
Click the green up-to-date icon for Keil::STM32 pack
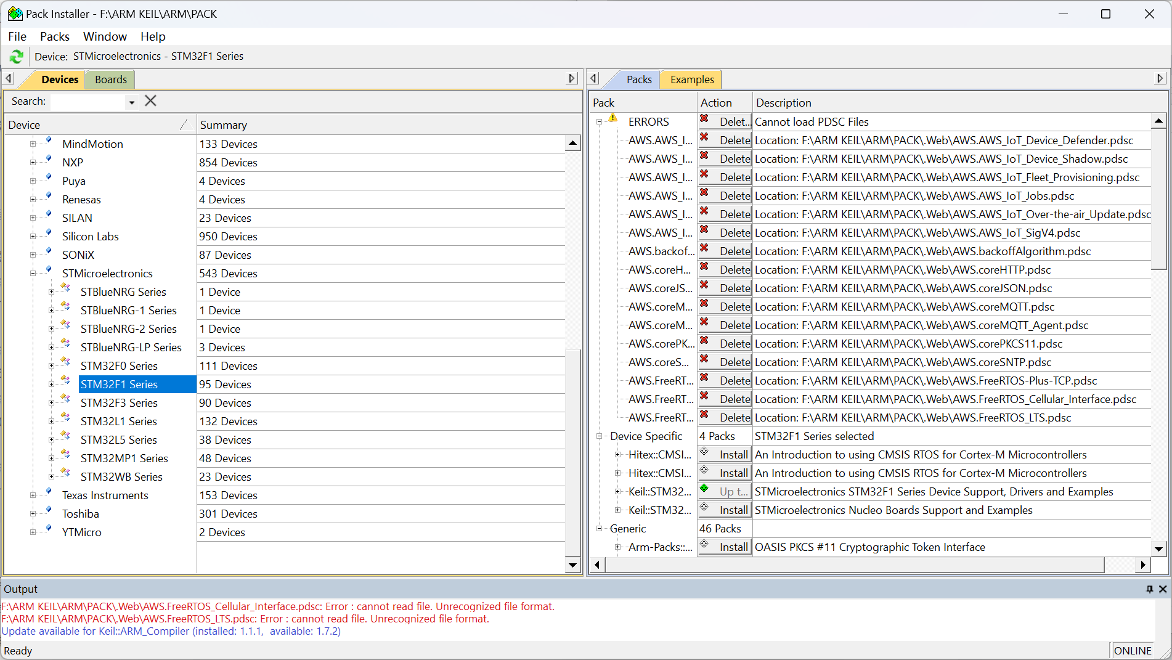[704, 488]
